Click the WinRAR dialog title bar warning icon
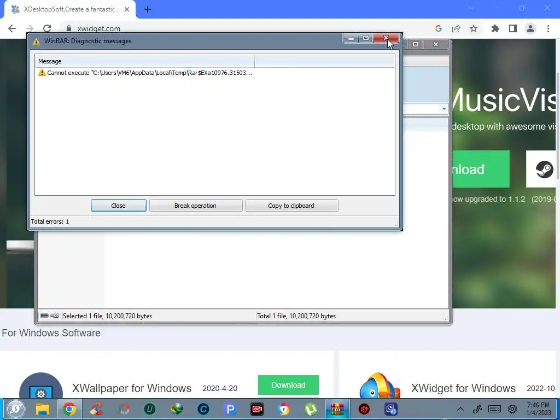Screen dimensions: 560x420 tap(36, 42)
